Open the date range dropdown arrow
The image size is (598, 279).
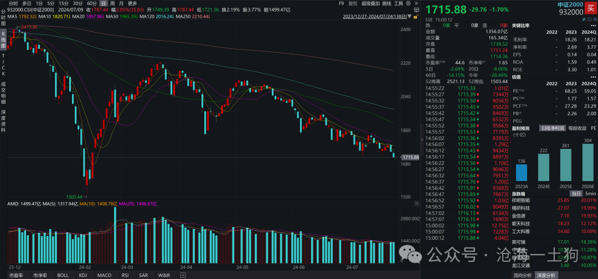pos(409,17)
